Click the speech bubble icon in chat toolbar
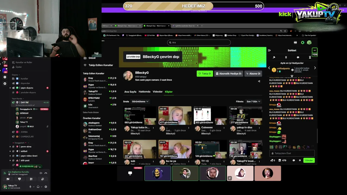 pyautogui.click(x=298, y=57)
